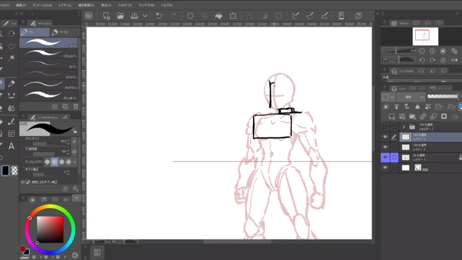462x260 pixels.
Task: Set anti-aliasing to weak (second circle)
Action: pos(55,162)
